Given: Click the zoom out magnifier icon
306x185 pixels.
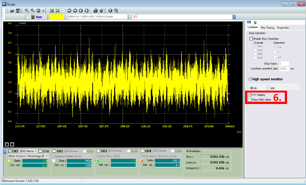Looking at the screenshot, I should coord(33,10).
